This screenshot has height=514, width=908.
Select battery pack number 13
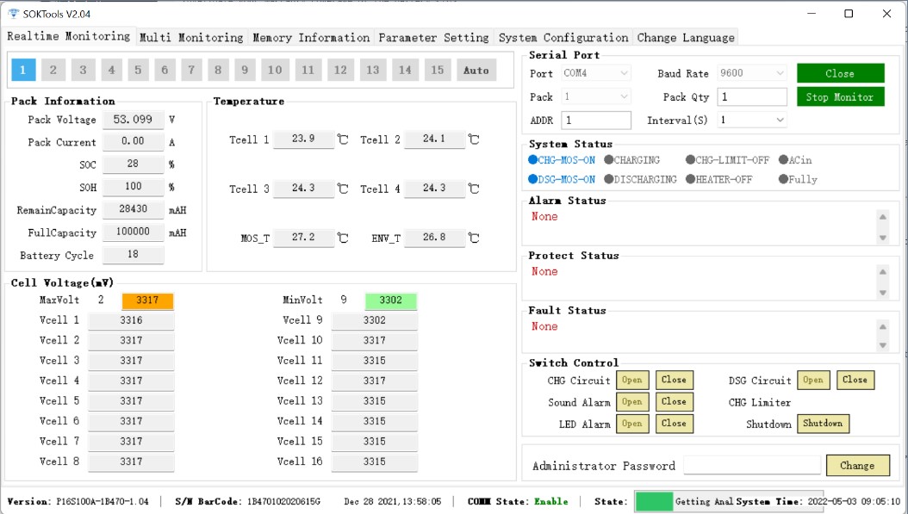372,70
